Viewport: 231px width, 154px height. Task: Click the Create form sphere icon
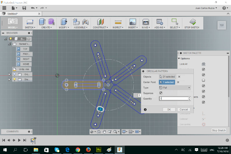(x=51, y=22)
